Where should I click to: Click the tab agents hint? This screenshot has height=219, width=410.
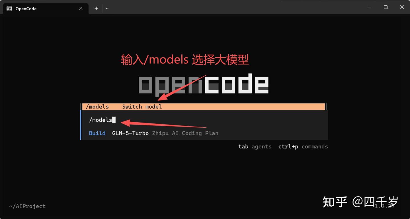click(x=255, y=146)
